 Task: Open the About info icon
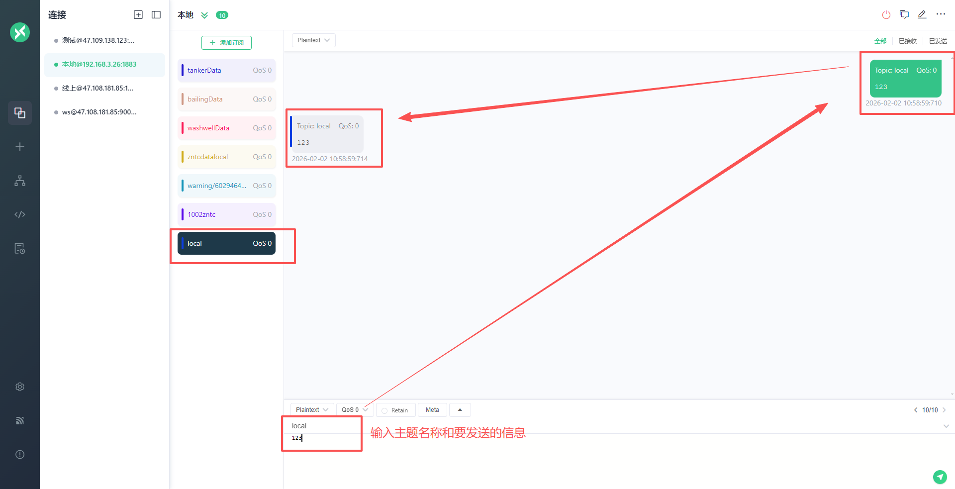click(x=20, y=454)
